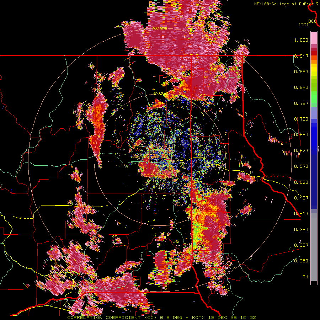Pick the gray lower section of the color scale
The height and width of the screenshot is (320, 320).
[x=314, y=247]
